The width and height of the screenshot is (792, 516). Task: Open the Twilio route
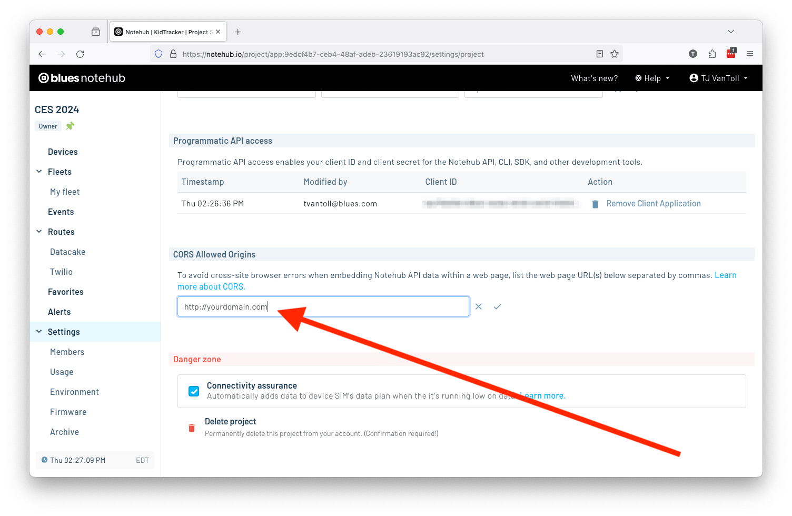click(61, 272)
